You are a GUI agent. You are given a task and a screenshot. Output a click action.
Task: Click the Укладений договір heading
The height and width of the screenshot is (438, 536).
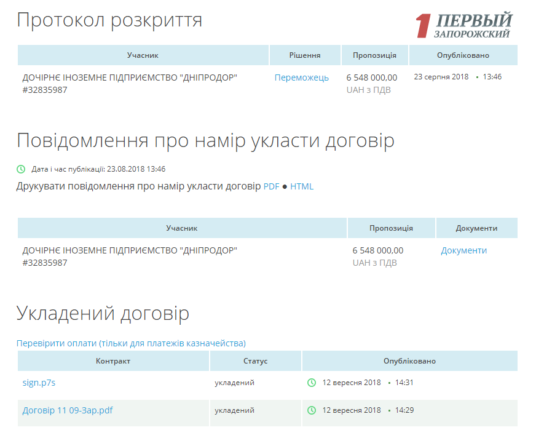(103, 314)
